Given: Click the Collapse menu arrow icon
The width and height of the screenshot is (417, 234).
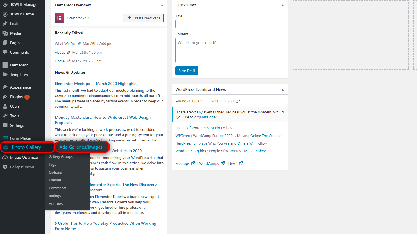Looking at the screenshot, I should coord(5,167).
